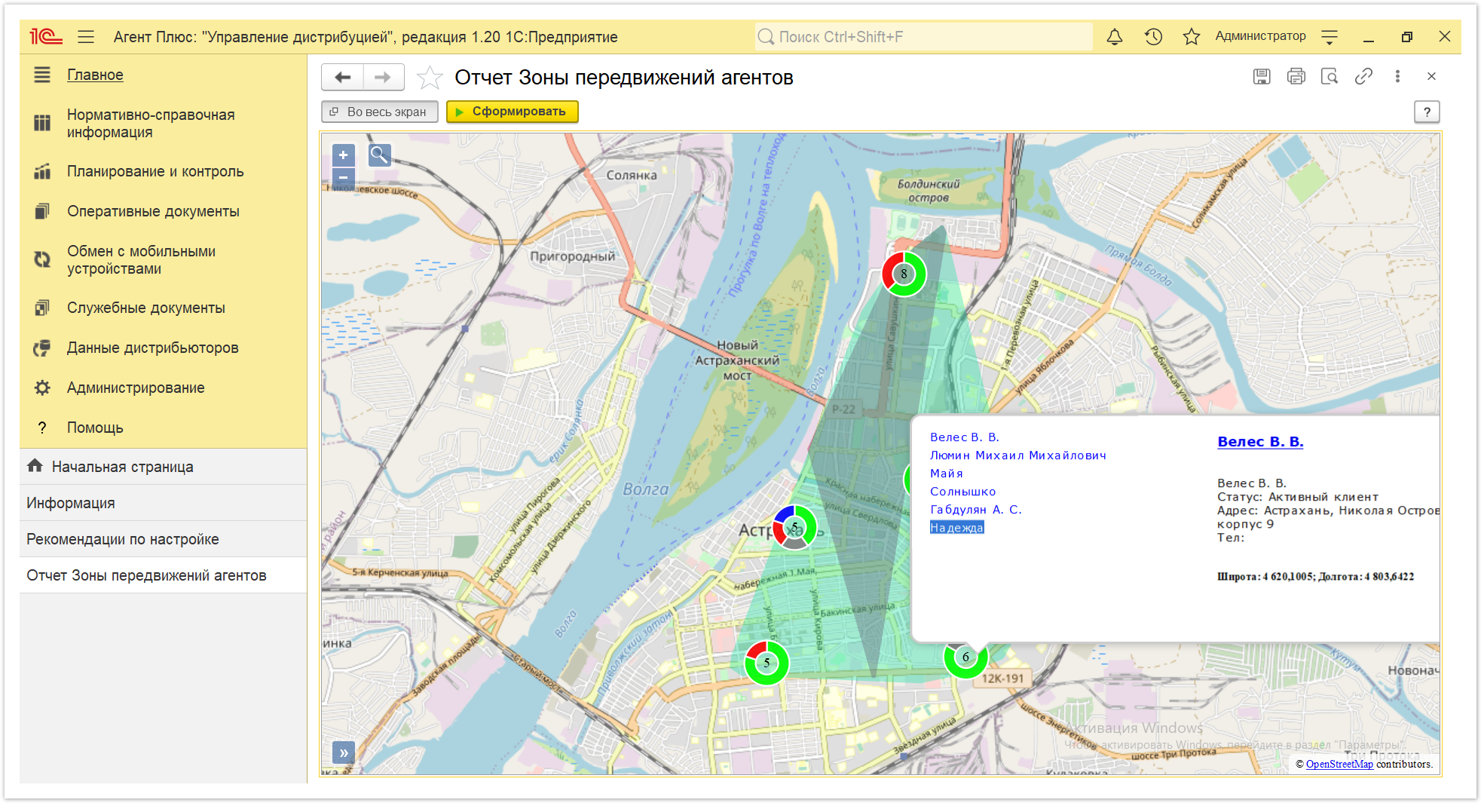The width and height of the screenshot is (1481, 803).
Task: Get link to report with chain icon
Action: pos(1363,76)
